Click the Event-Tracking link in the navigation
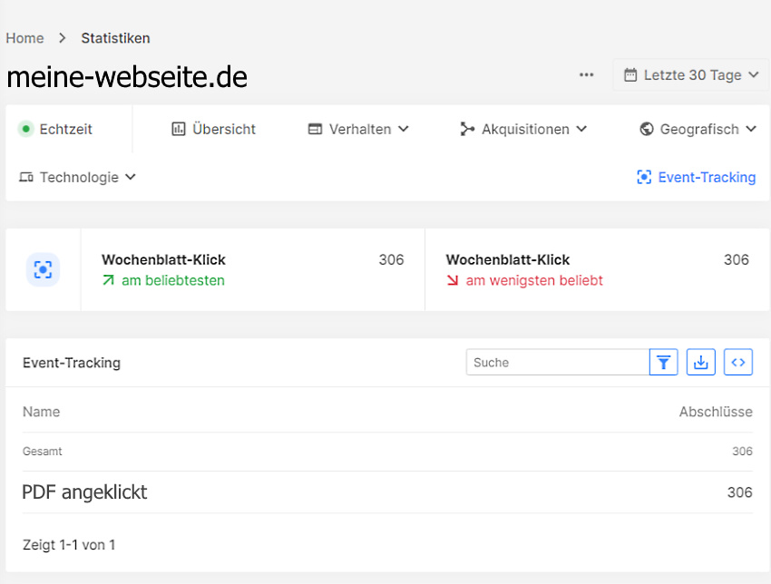This screenshot has height=584, width=771. 707,177
